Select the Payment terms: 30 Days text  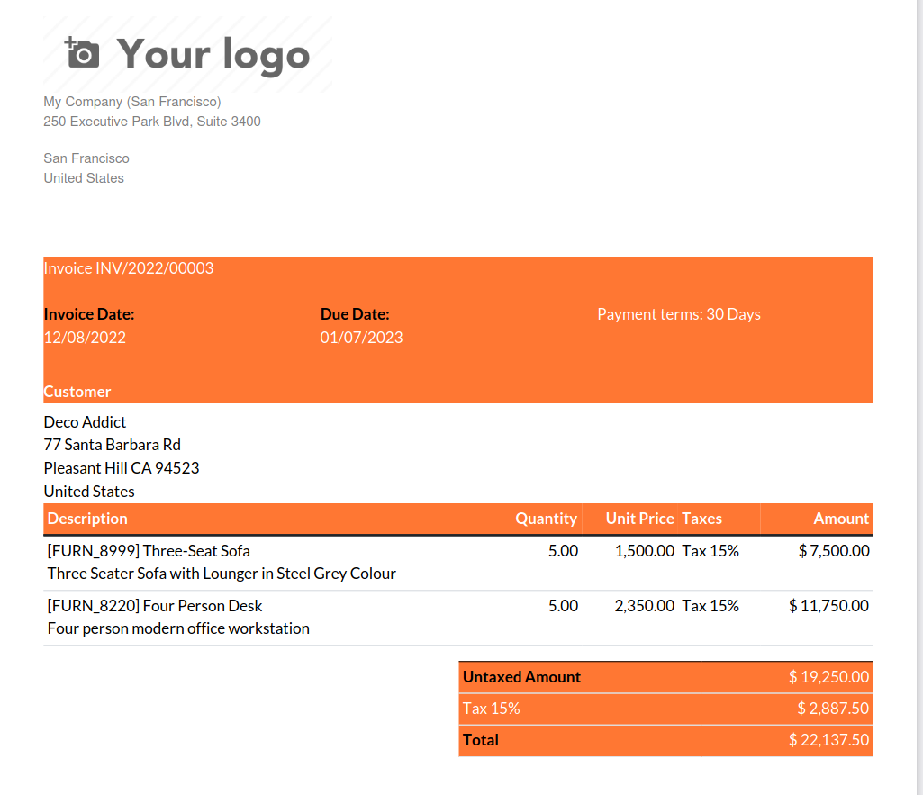(x=678, y=314)
